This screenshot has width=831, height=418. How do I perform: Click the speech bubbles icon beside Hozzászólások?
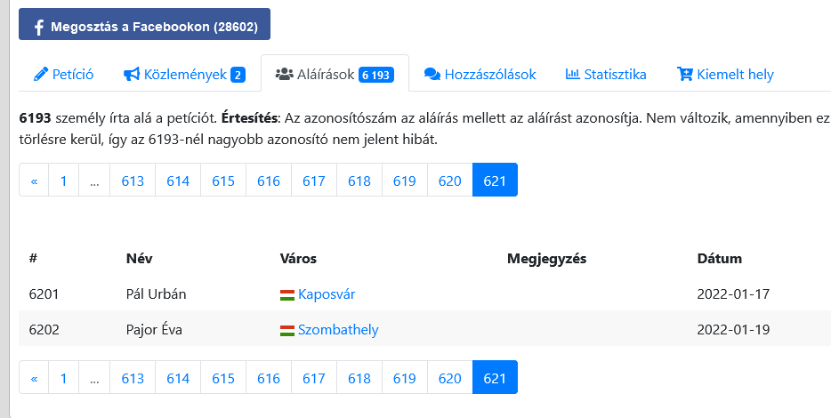(x=432, y=75)
